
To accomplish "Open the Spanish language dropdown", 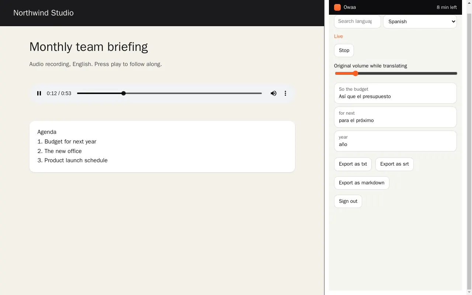I will [420, 21].
